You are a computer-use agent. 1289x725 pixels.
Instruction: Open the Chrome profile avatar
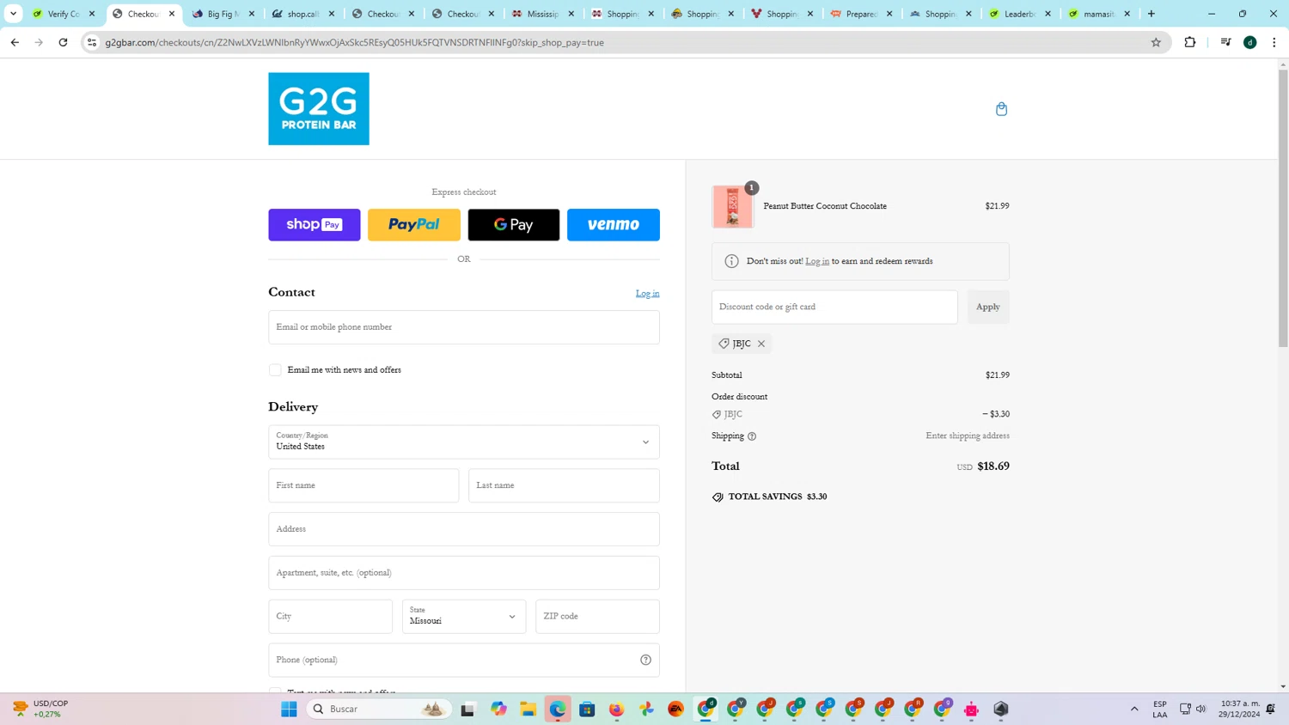coord(1250,42)
